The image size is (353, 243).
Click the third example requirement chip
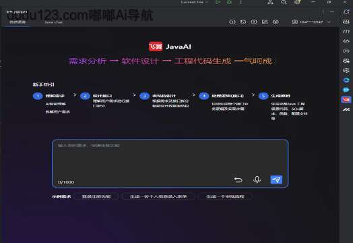coord(225,196)
